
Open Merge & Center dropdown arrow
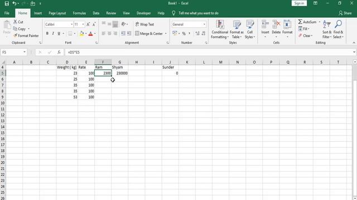coord(166,33)
